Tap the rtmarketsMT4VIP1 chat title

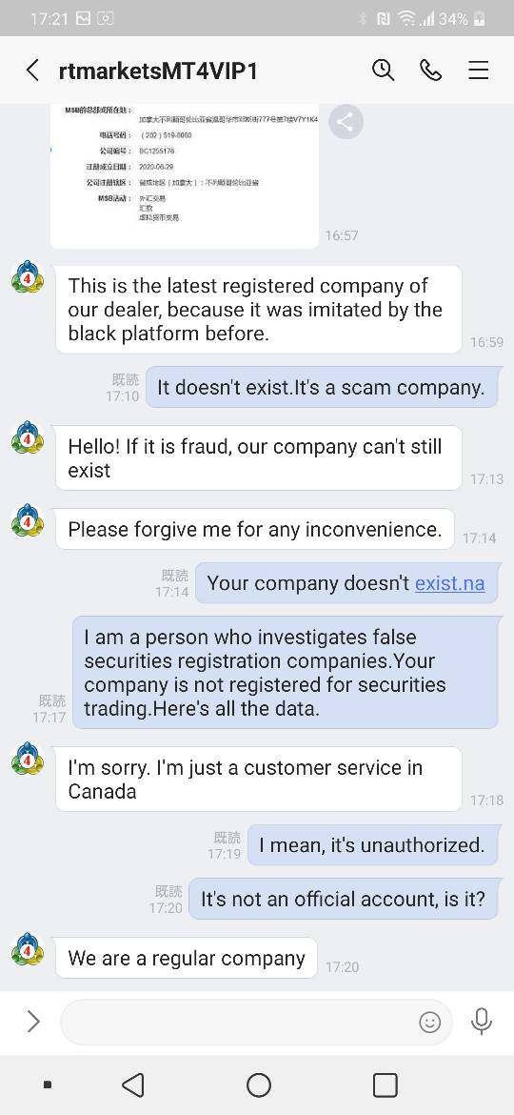tap(158, 71)
